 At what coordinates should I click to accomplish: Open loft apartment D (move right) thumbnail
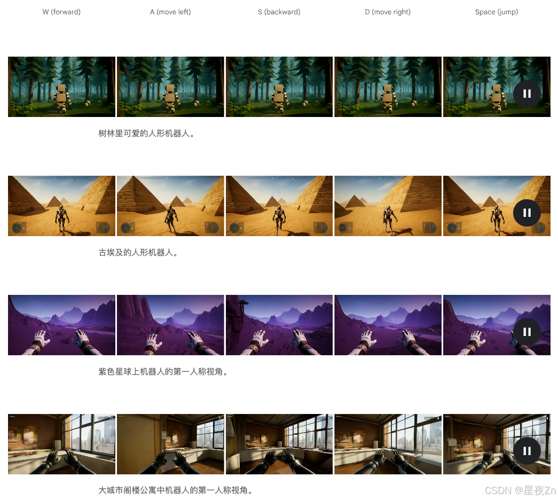point(388,444)
